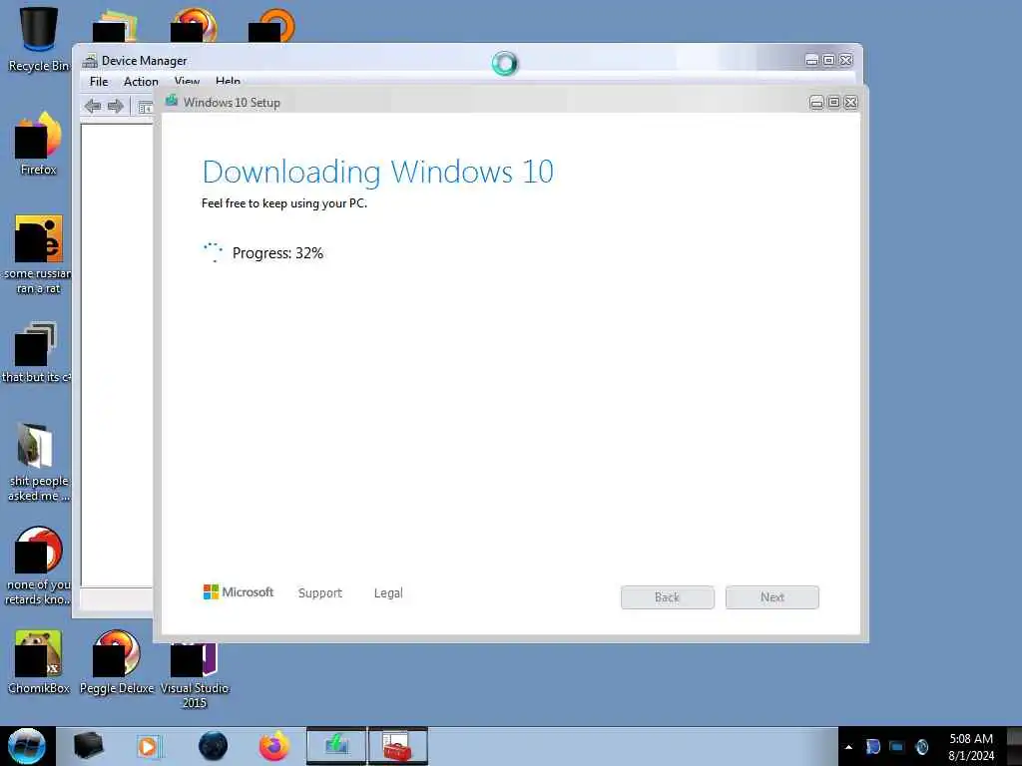Viewport: 1022px width, 766px height.
Task: Click the Back button in Windows 10 Setup
Action: pyautogui.click(x=668, y=597)
